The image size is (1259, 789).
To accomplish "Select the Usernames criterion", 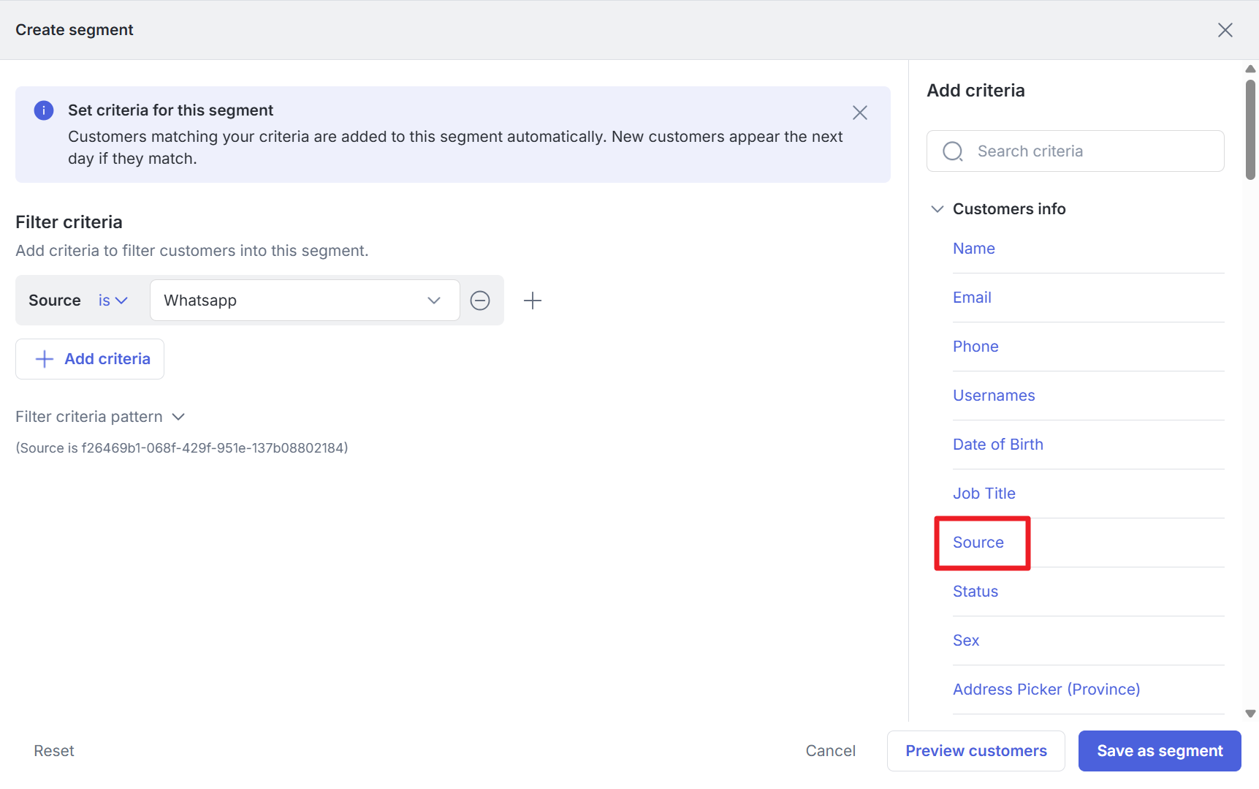I will 994,396.
